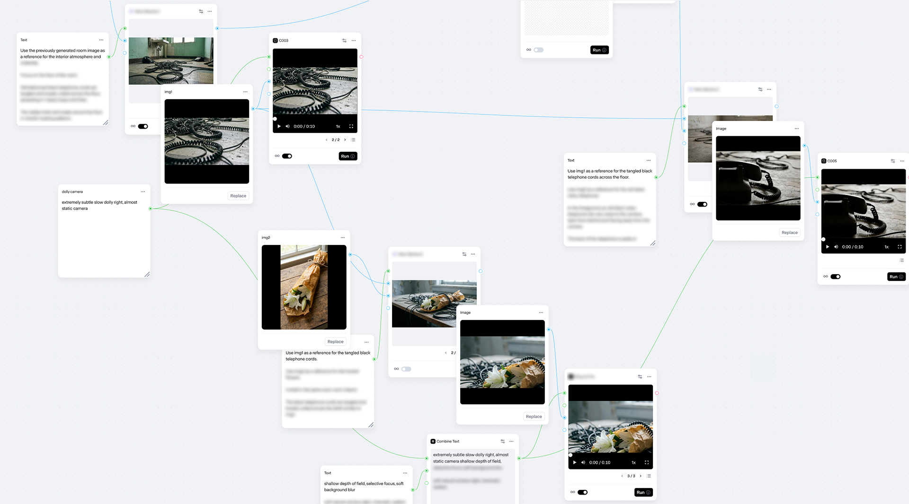The width and height of the screenshot is (909, 504).
Task: Go to previous result in C003 pager
Action: pyautogui.click(x=326, y=140)
